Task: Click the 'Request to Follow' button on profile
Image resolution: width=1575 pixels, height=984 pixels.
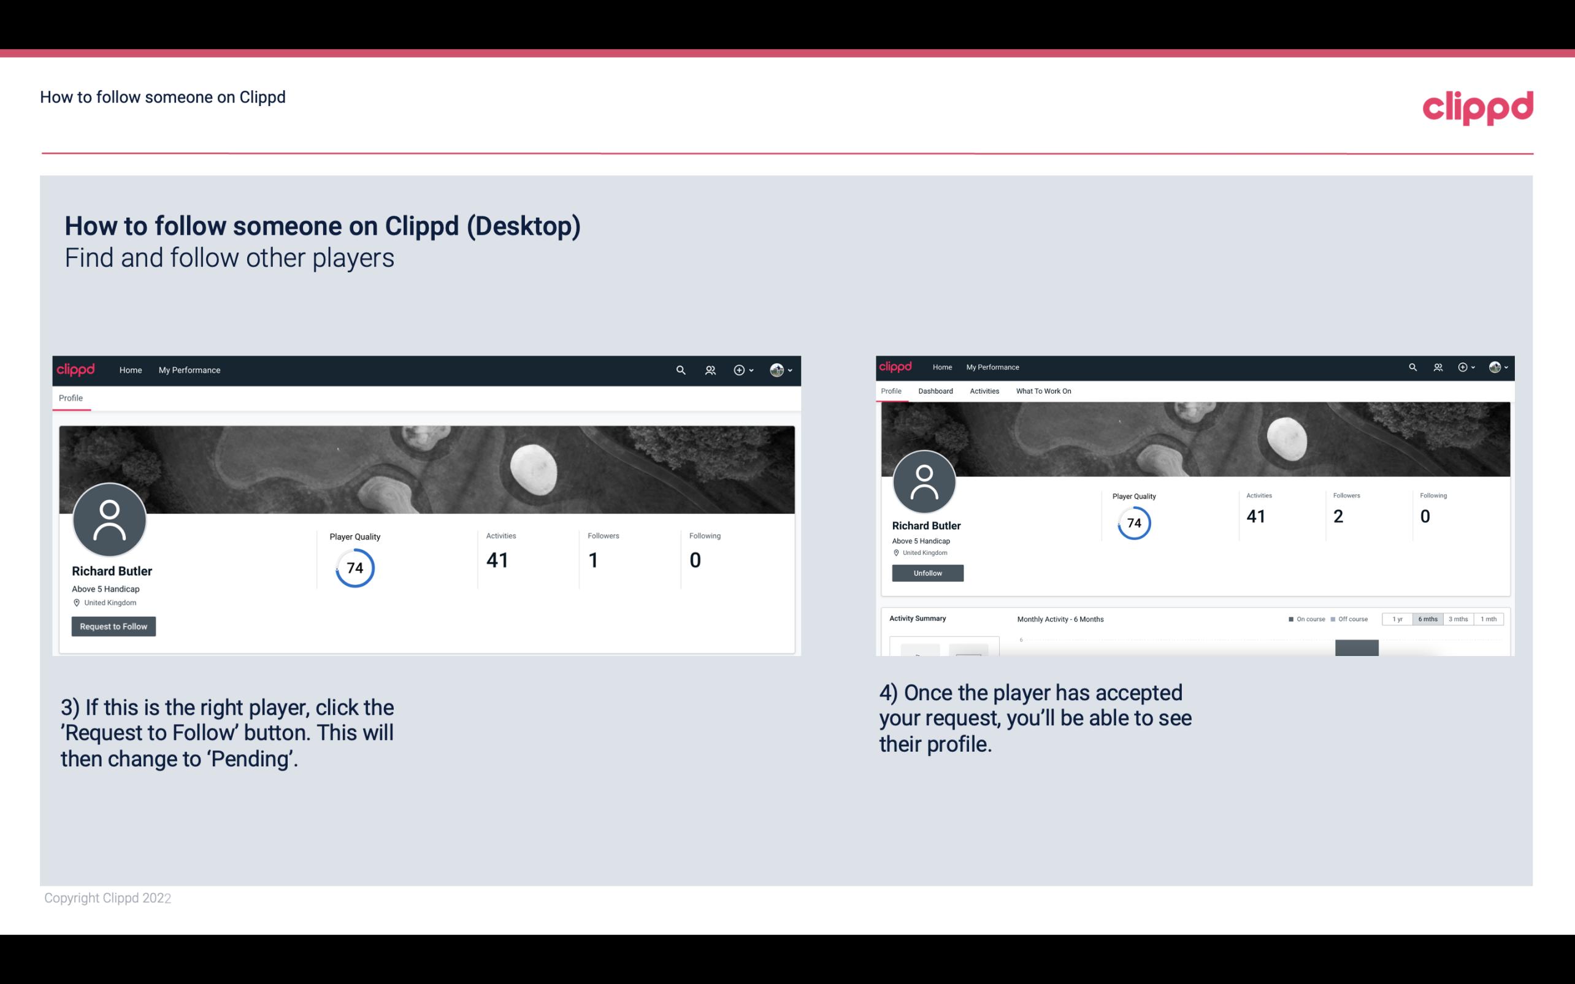Action: click(113, 626)
